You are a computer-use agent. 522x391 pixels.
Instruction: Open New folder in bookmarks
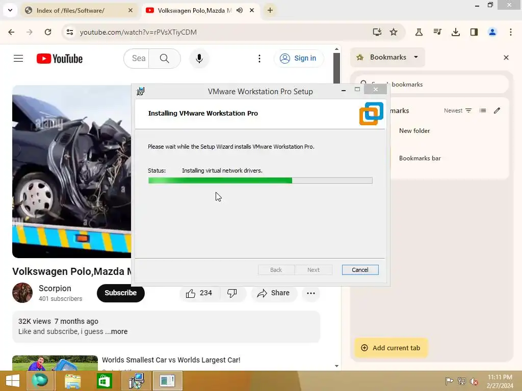click(x=414, y=131)
